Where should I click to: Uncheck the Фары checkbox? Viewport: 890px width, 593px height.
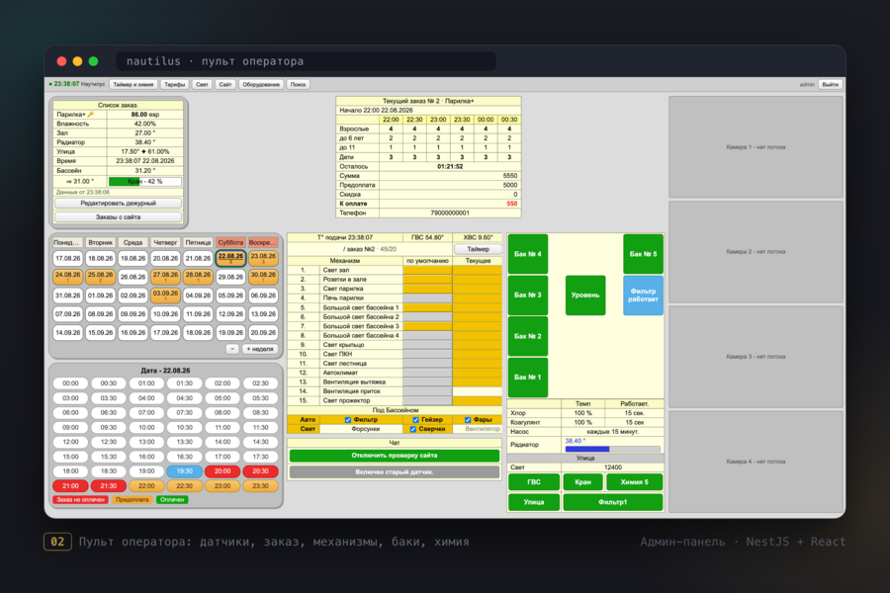point(468,420)
